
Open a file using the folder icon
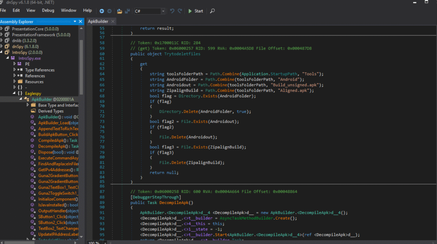[x=119, y=11]
